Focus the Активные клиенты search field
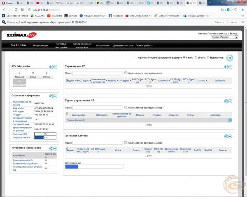 [97, 143]
